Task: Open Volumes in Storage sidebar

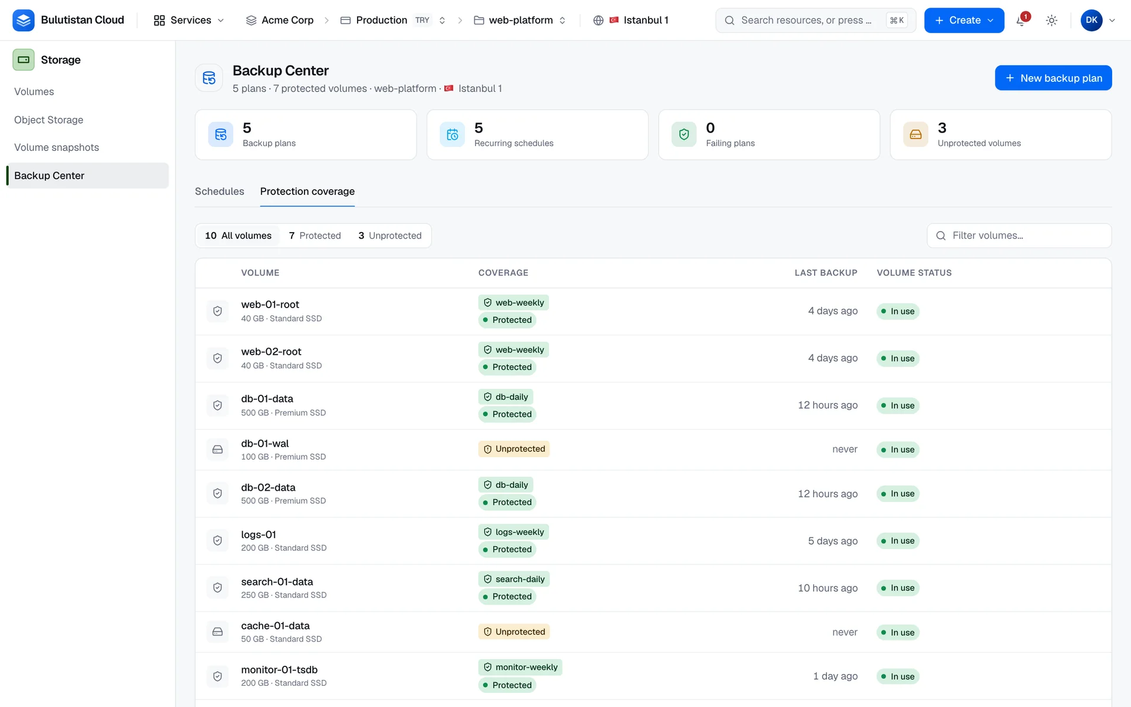Action: (x=87, y=92)
